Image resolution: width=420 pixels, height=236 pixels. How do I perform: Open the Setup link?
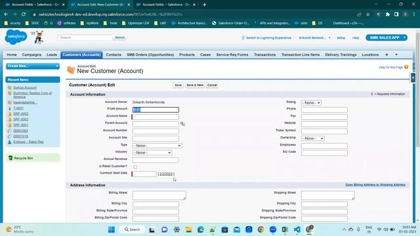click(341, 38)
